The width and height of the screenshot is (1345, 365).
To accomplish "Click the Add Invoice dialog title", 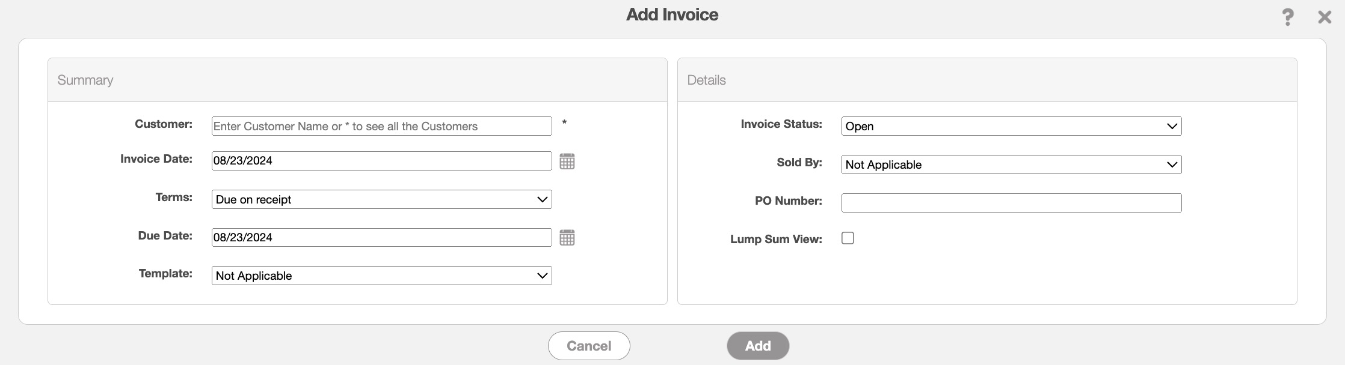I will point(672,14).
